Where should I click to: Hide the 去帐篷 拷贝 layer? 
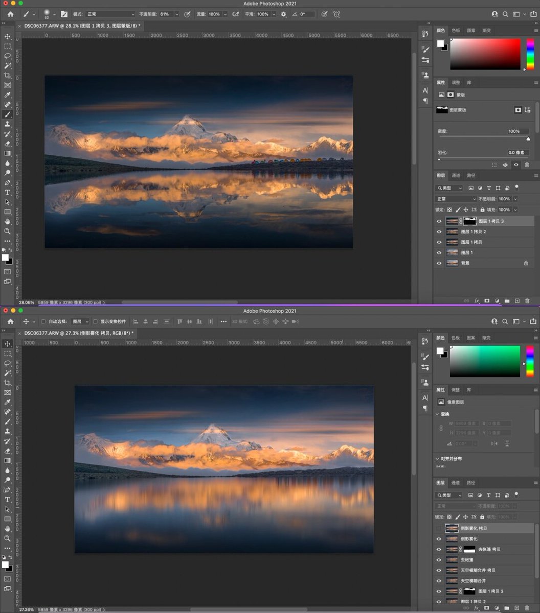(x=439, y=549)
